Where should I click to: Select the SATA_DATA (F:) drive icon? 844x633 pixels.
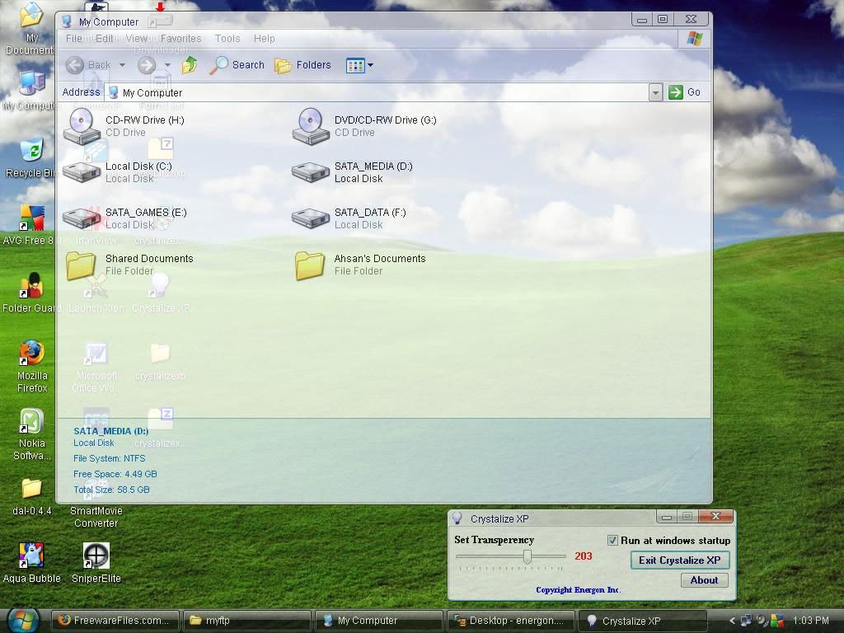310,218
